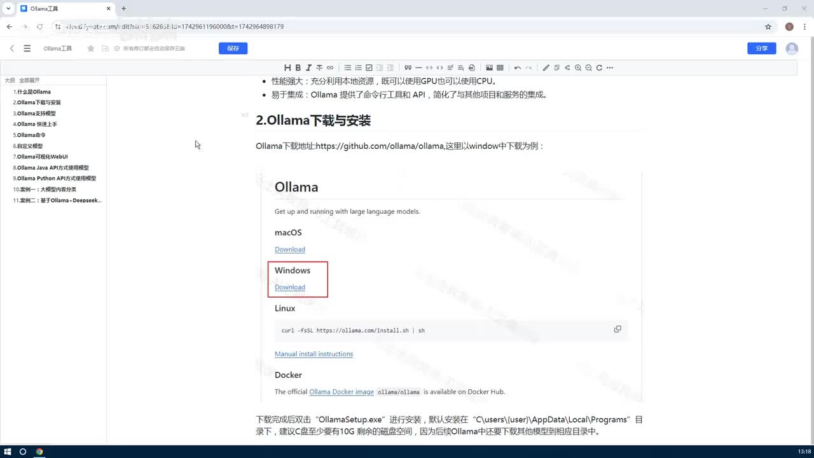This screenshot has width=814, height=458.
Task: Insert a hyperlink with the link icon
Action: tap(330, 67)
